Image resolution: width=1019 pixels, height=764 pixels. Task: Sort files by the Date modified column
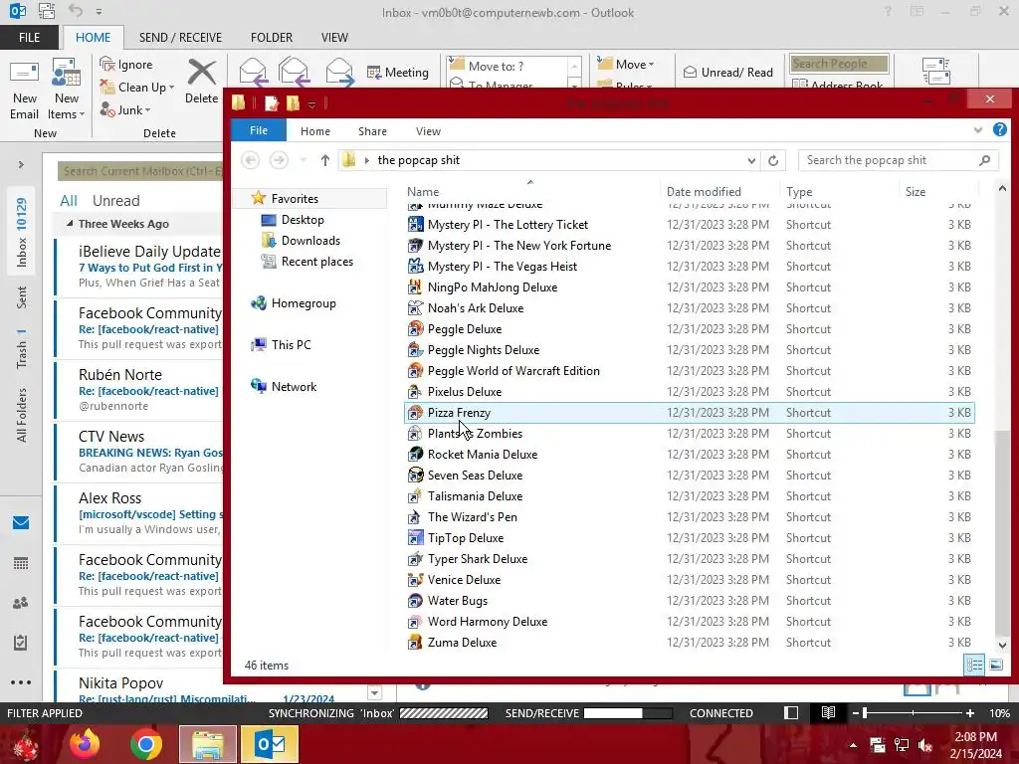720,192
